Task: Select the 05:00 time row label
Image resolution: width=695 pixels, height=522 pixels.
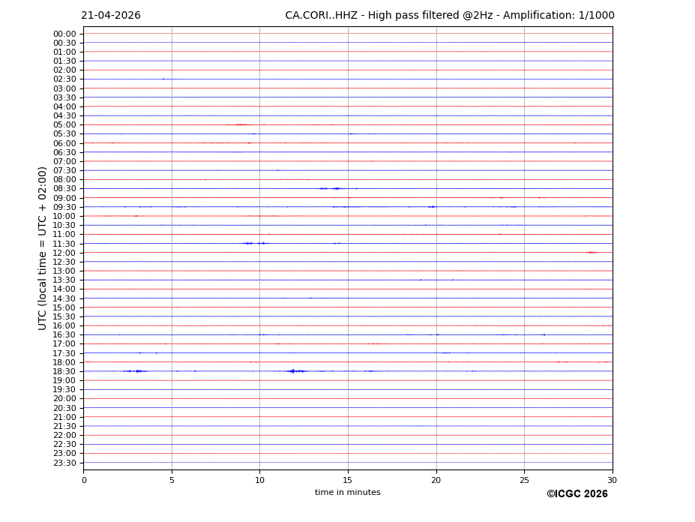Action: [x=64, y=125]
